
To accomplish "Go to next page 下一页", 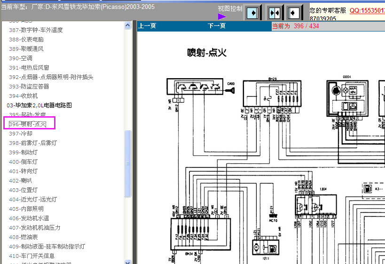I will pyautogui.click(x=217, y=26).
